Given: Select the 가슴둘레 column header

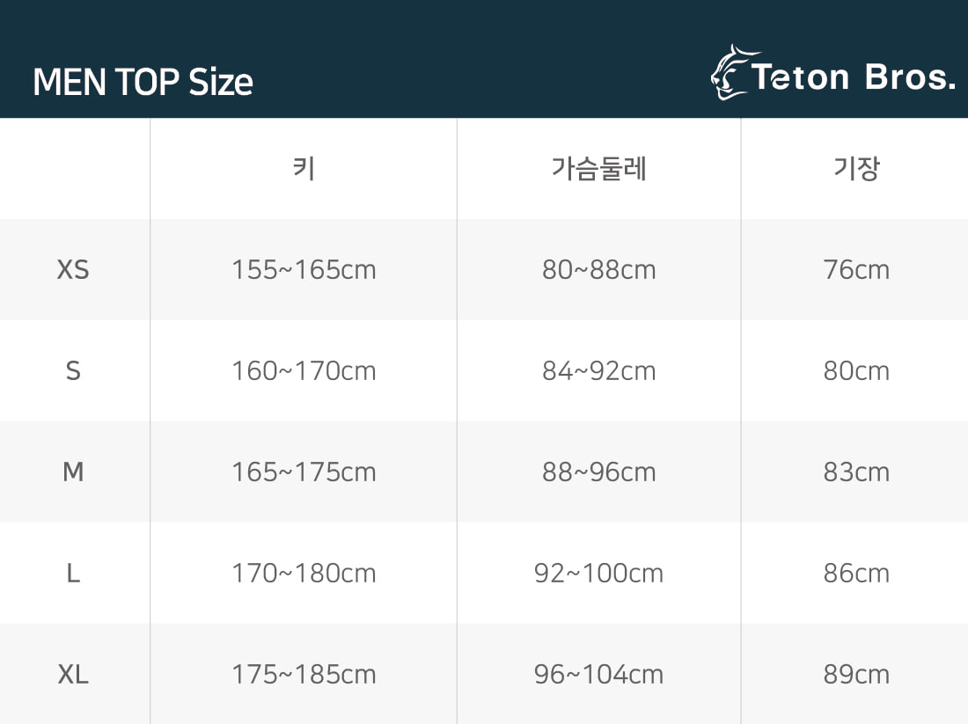Looking at the screenshot, I should 598,167.
